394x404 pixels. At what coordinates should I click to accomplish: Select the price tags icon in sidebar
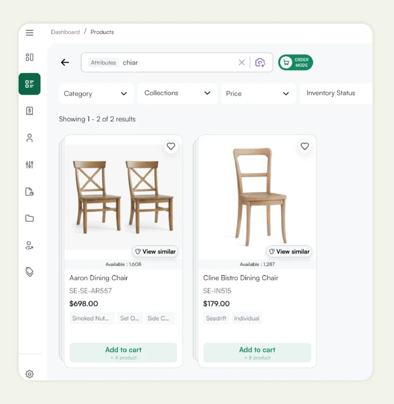pyautogui.click(x=29, y=272)
